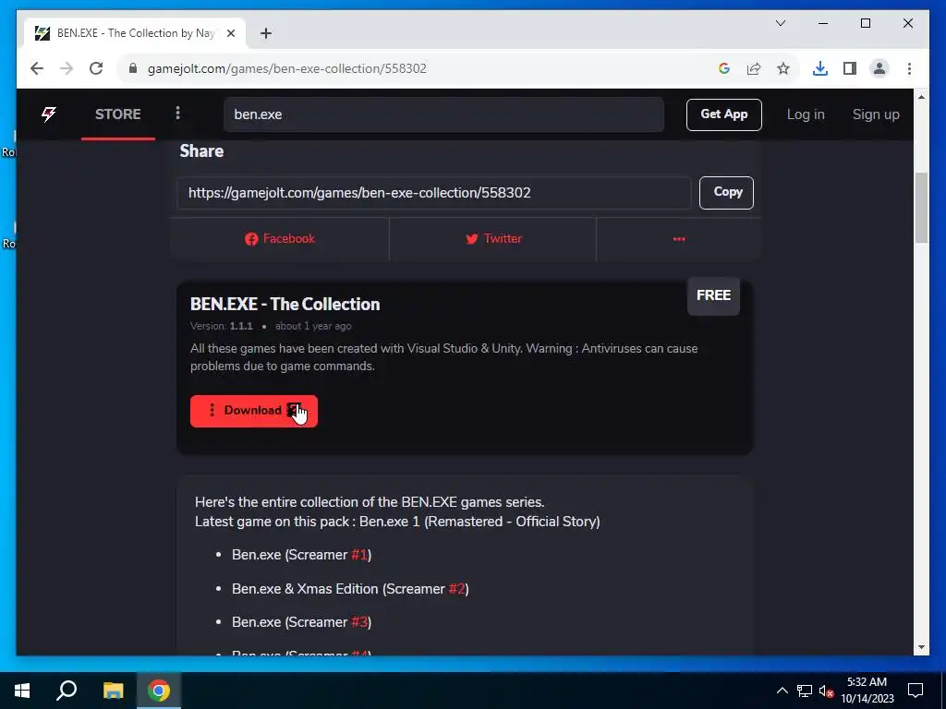Open muted volume tray icon
946x709 pixels.
tap(826, 691)
